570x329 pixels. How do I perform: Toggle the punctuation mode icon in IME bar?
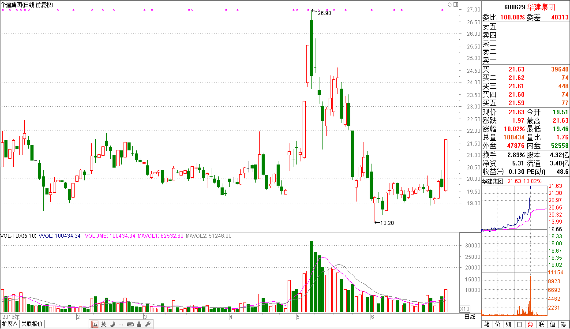[x=121, y=324]
